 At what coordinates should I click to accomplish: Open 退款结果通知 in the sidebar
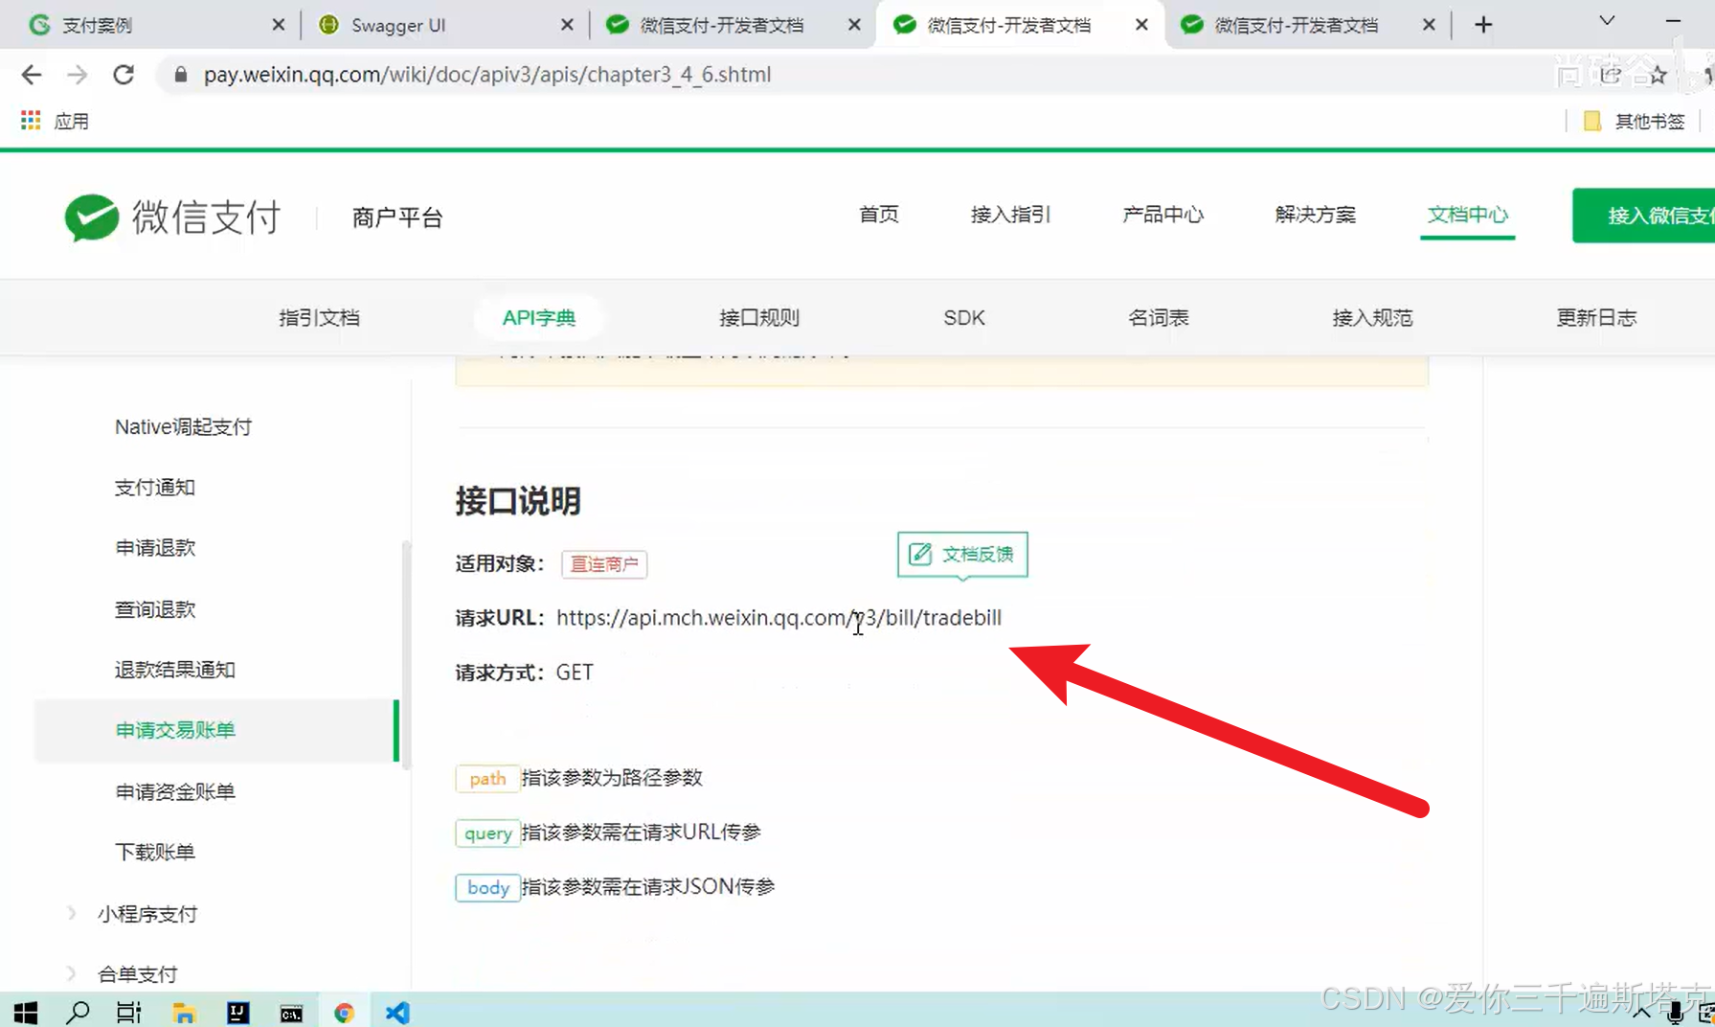point(175,670)
